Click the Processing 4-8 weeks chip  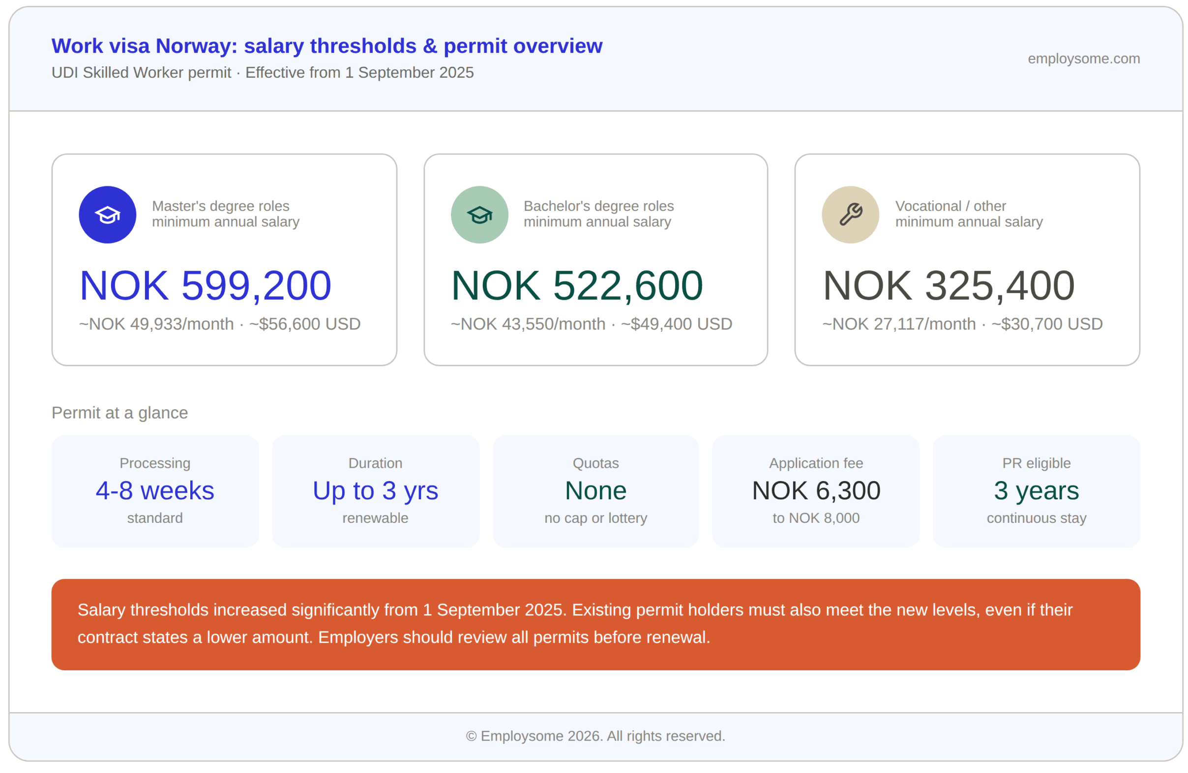155,491
